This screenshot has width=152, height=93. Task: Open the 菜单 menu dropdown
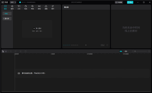point(13,2)
